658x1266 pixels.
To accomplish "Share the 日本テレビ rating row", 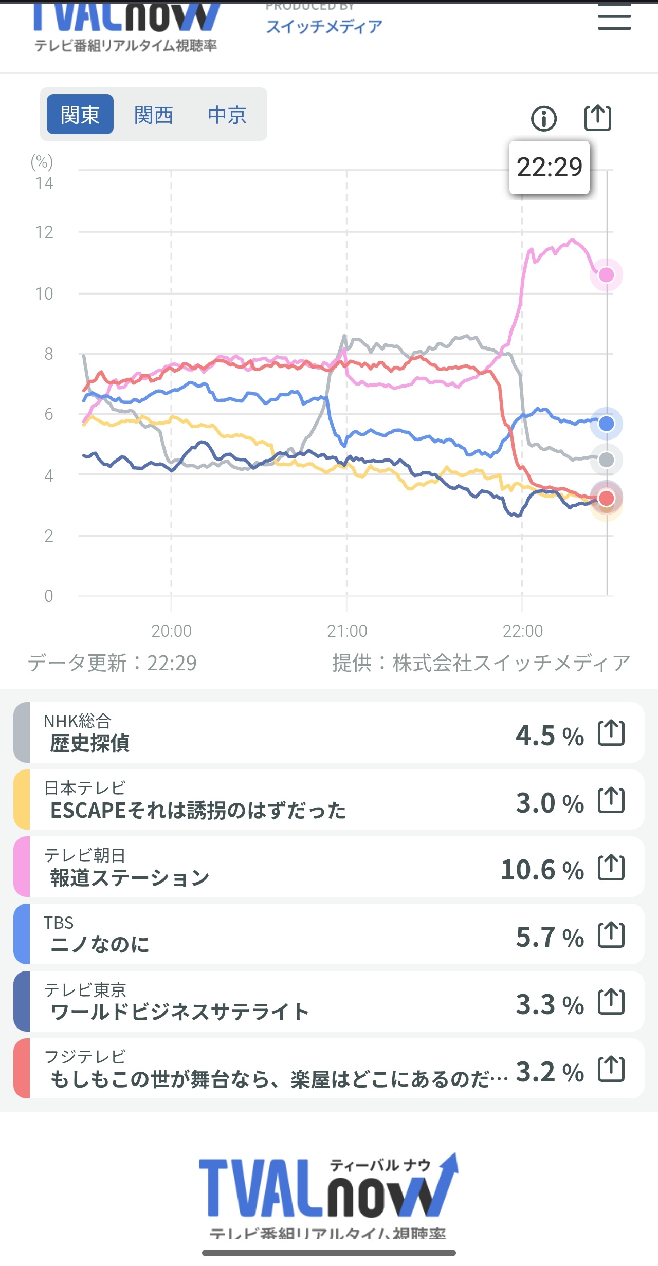I will [x=611, y=800].
